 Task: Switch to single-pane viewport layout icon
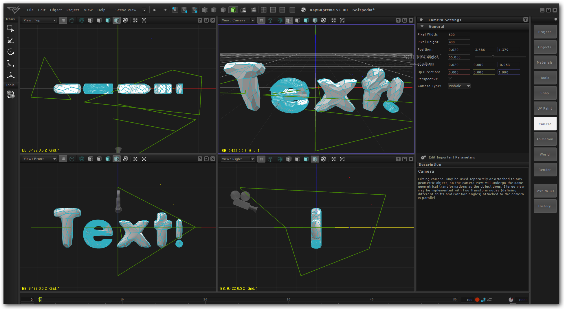click(x=292, y=10)
